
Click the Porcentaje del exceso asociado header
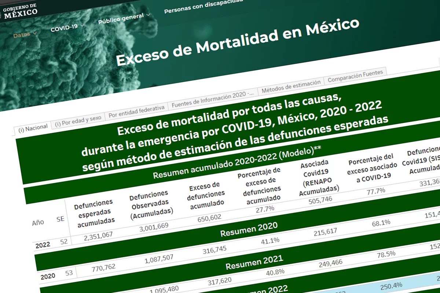click(372, 169)
